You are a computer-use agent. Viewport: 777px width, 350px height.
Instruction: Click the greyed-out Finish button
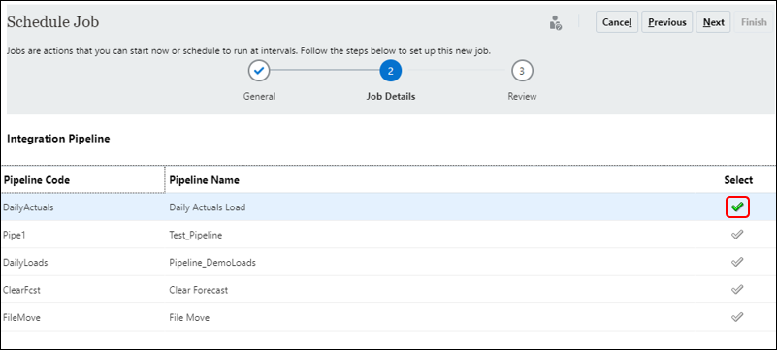pos(754,22)
